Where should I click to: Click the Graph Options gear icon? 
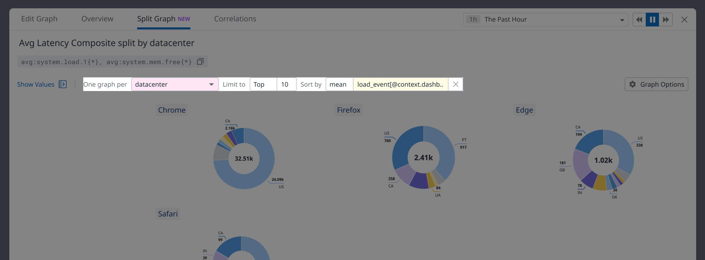[x=632, y=84]
